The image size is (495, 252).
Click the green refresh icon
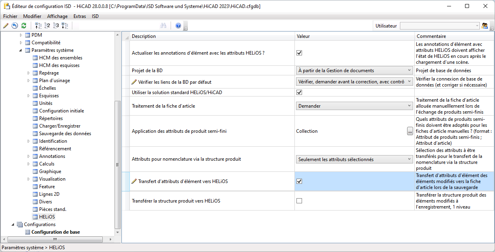click(x=24, y=26)
